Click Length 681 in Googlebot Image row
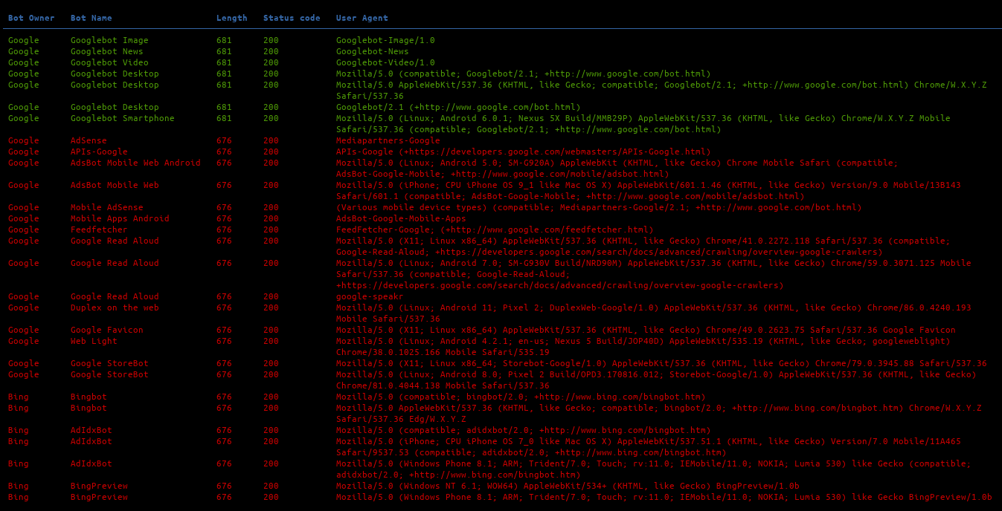The width and height of the screenshot is (1002, 511). (x=224, y=40)
